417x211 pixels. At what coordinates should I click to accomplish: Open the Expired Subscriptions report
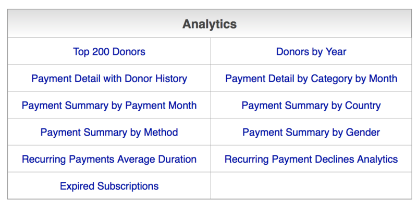pyautogui.click(x=109, y=186)
